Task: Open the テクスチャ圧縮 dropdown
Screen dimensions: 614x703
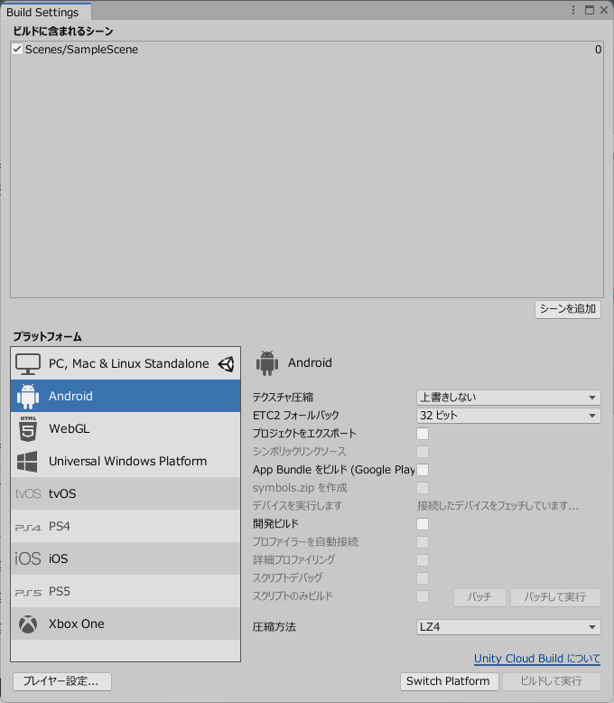Action: [x=508, y=398]
